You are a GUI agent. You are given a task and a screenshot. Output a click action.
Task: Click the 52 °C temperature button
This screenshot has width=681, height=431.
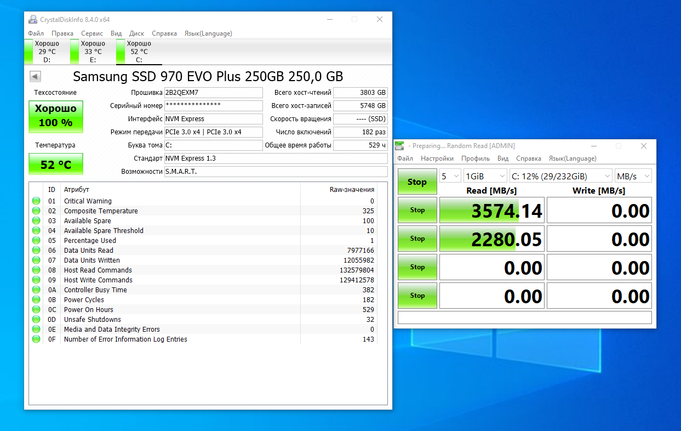coord(56,165)
